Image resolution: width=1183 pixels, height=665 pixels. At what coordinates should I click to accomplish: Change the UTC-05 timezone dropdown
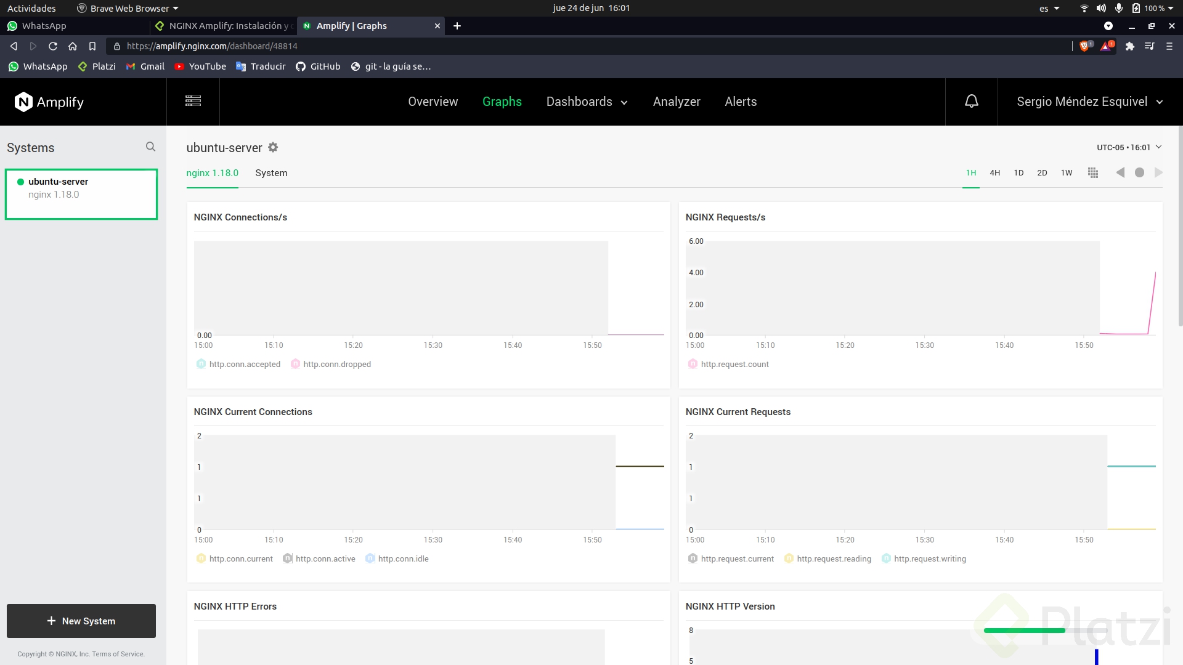1129,147
